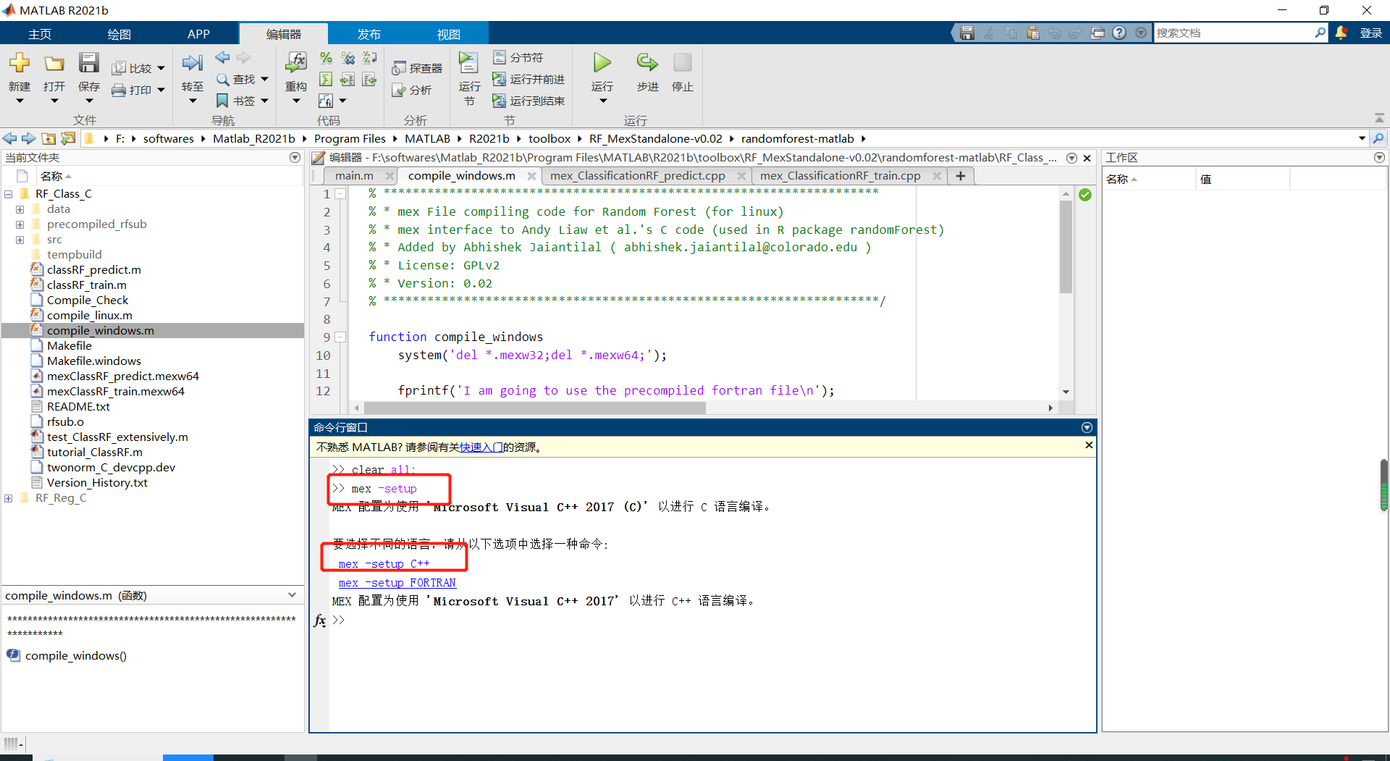Switch to the Home (主页) ribbon tab
The width and height of the screenshot is (1390, 761).
tap(40, 34)
